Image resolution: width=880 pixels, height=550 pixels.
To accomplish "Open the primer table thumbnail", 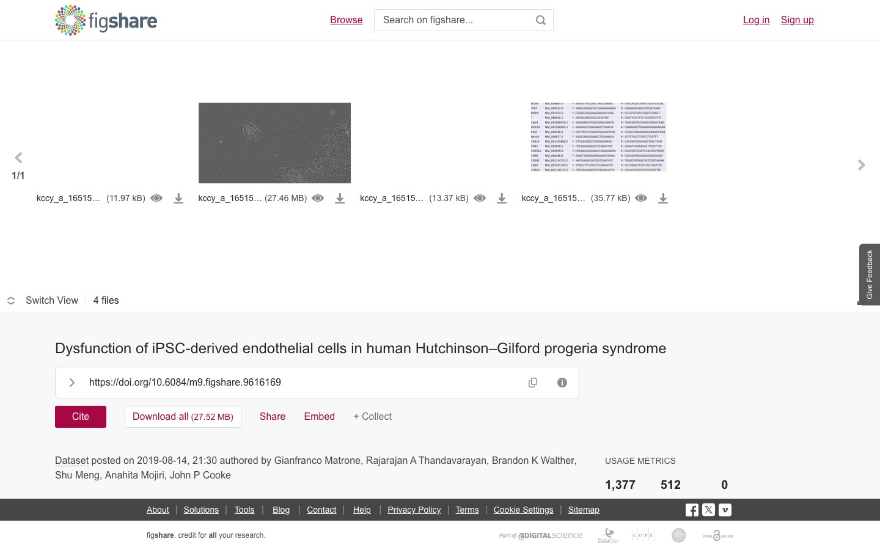I will click(598, 137).
